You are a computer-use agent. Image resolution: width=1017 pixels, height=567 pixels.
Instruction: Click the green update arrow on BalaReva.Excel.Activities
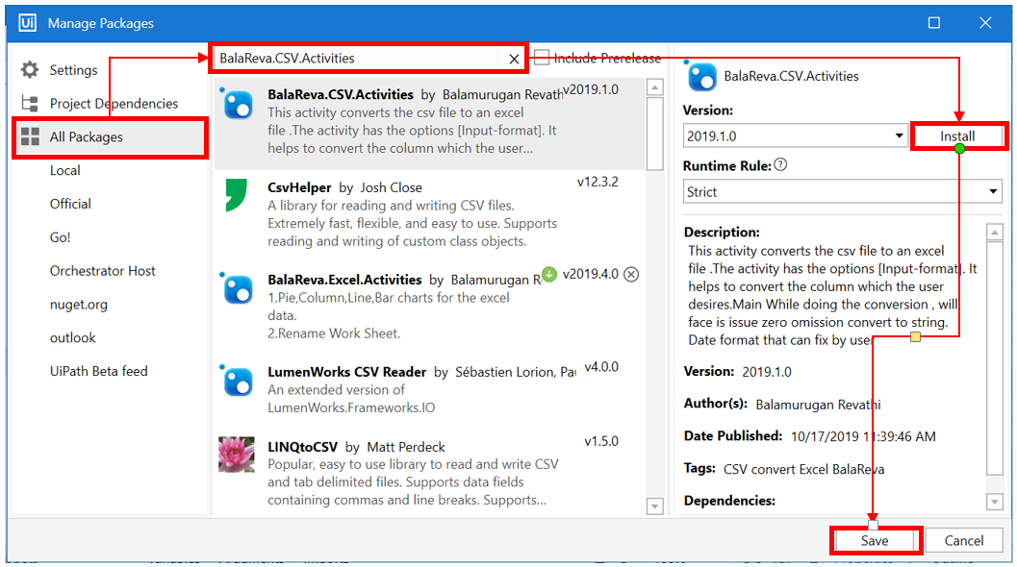pos(549,274)
